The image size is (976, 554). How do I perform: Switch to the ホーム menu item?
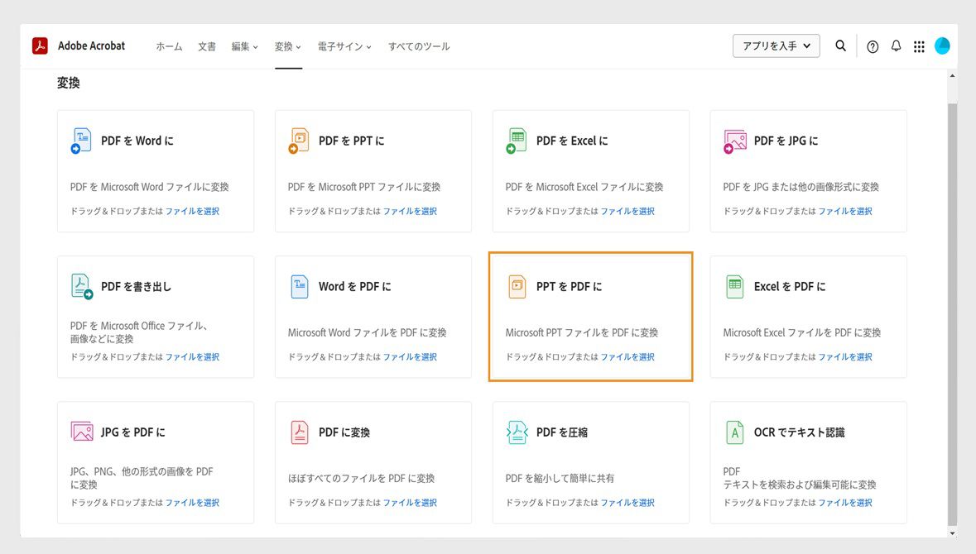coord(169,46)
